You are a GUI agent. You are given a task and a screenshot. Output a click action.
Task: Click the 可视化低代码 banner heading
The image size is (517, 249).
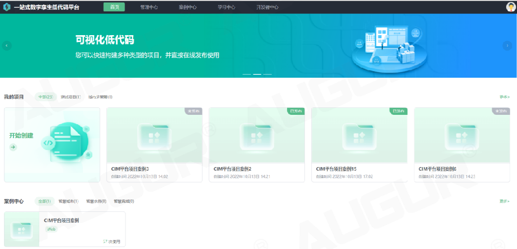(105, 40)
